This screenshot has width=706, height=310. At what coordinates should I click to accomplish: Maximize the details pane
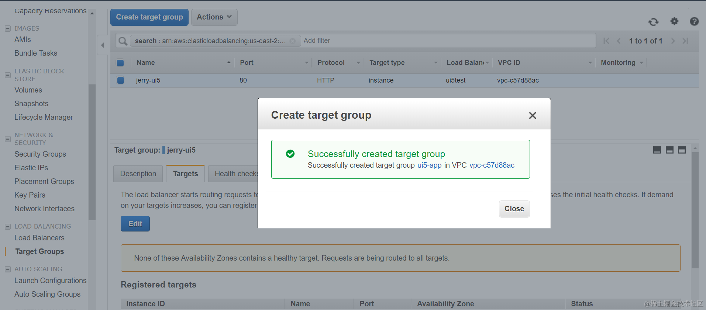click(x=682, y=150)
